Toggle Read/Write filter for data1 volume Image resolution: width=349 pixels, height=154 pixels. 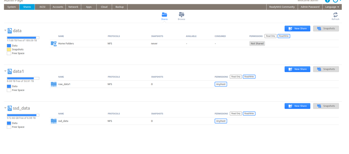pos(249,77)
